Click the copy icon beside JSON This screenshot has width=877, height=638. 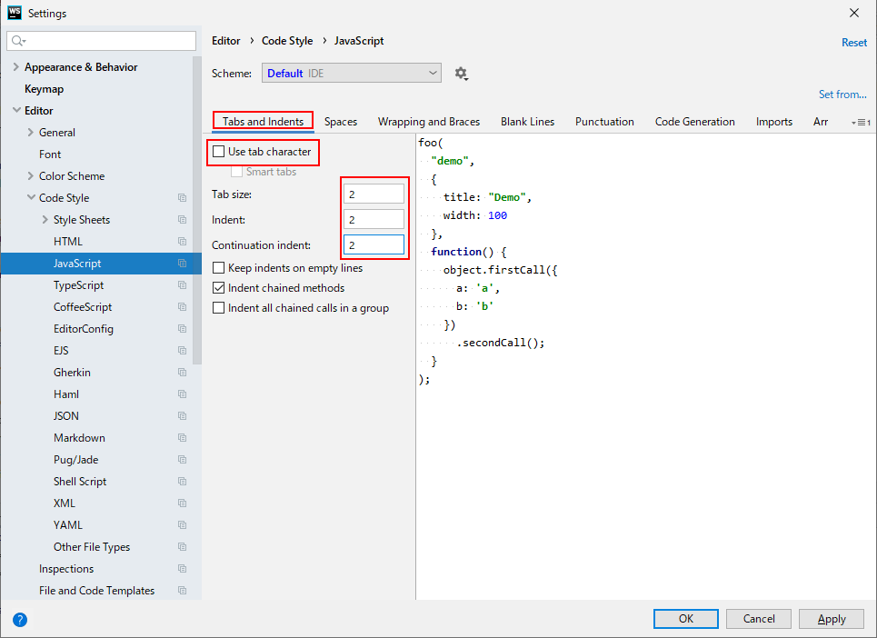(x=183, y=416)
